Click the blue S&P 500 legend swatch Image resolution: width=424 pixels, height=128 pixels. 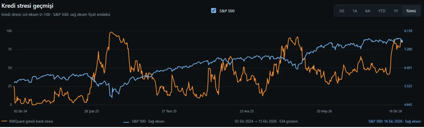[x=126, y=121]
